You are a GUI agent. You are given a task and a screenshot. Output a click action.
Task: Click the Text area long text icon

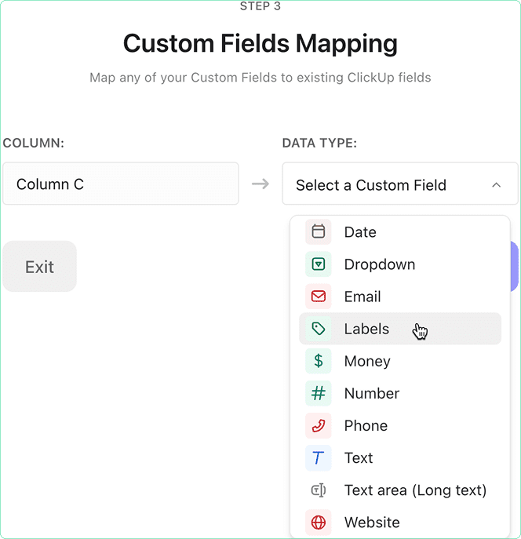[318, 490]
